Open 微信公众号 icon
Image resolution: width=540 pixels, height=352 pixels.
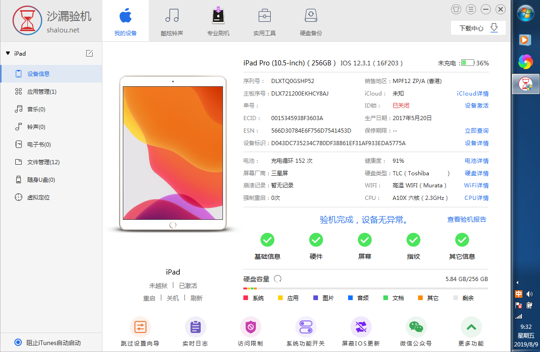click(x=416, y=327)
